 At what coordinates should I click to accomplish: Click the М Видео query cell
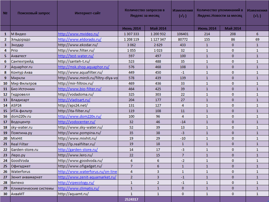pos(34,34)
